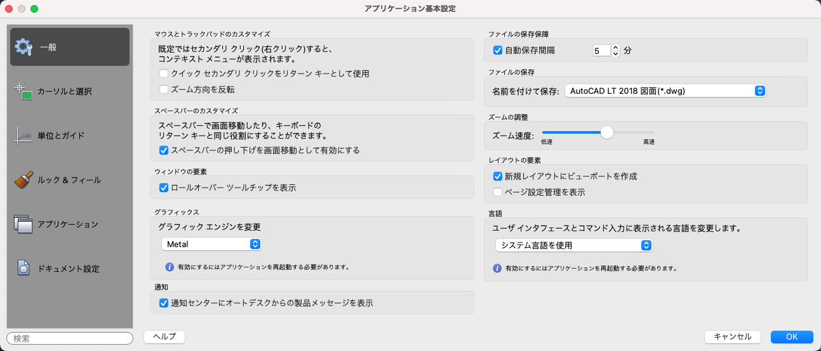The width and height of the screenshot is (821, 351).
Task: Enable ズーム方向を反転 checkbox
Action: tap(164, 90)
